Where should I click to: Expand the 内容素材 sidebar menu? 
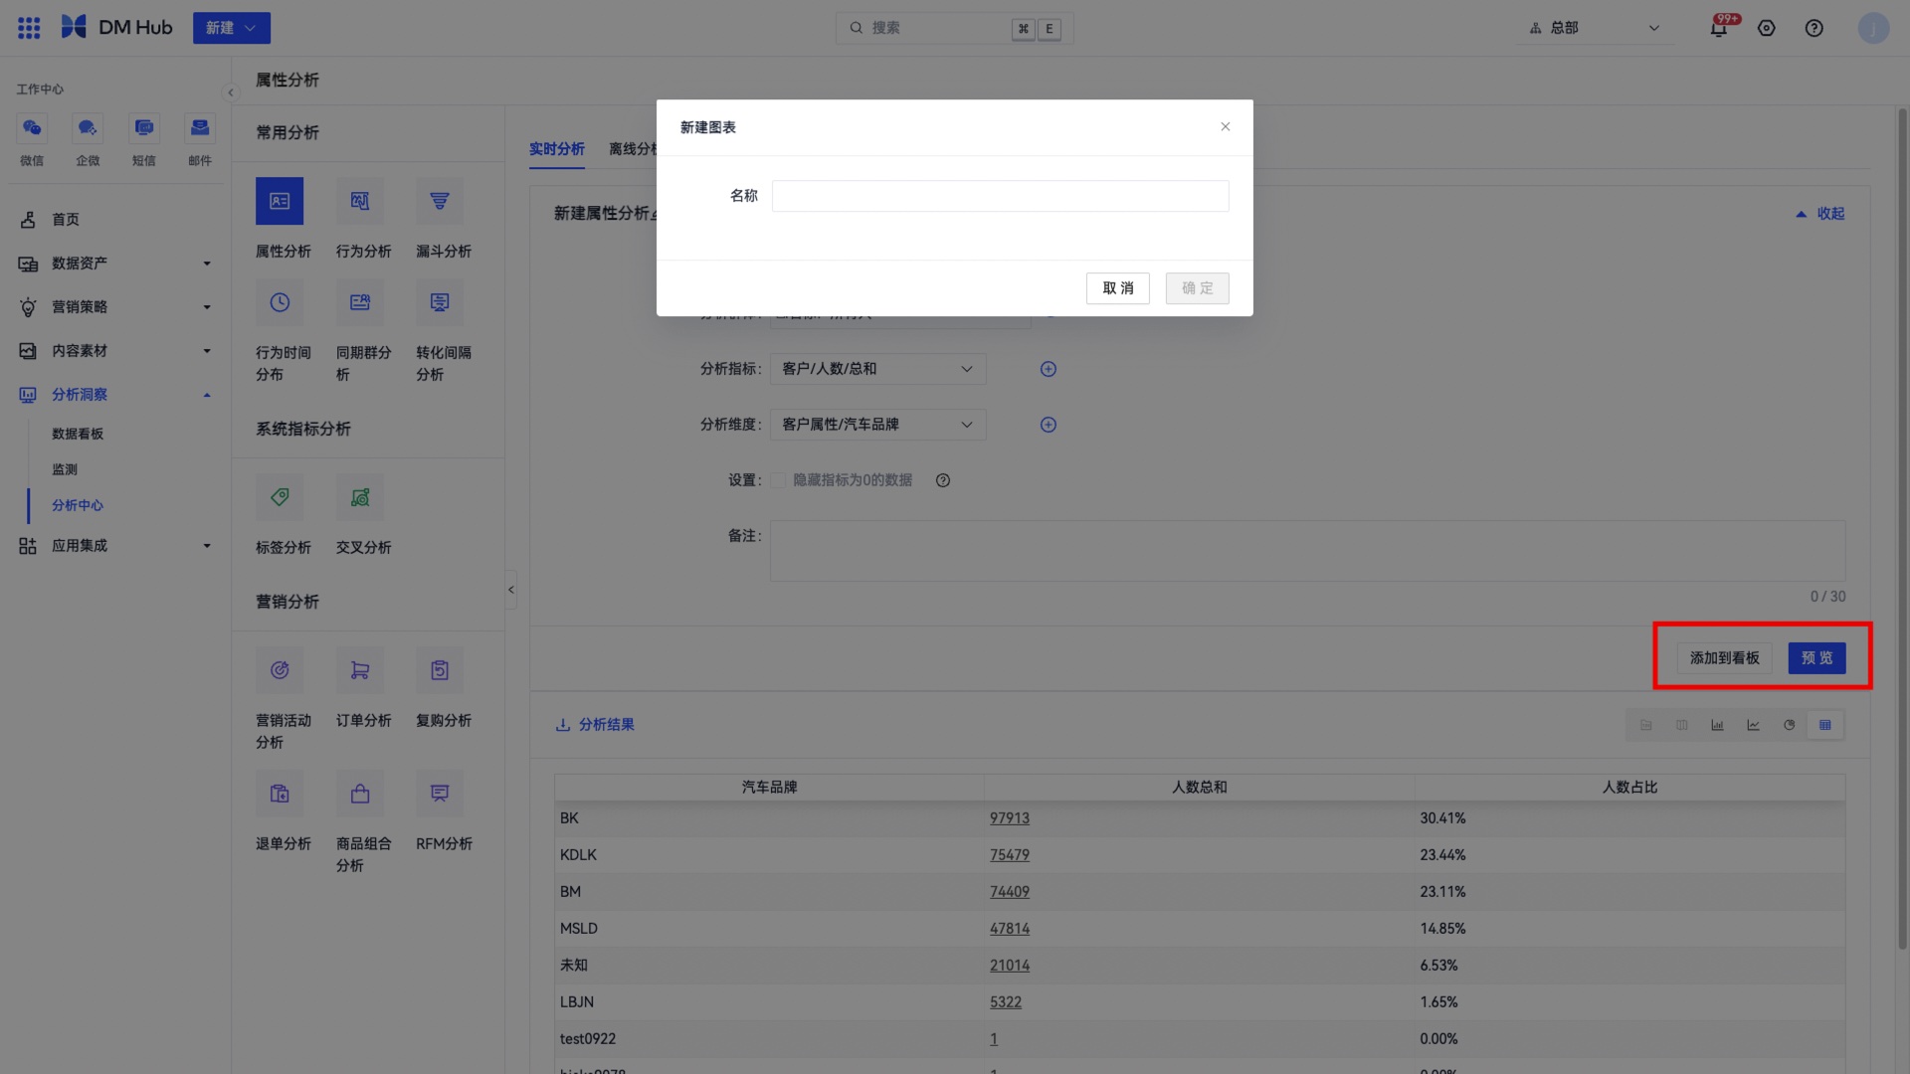click(x=115, y=351)
